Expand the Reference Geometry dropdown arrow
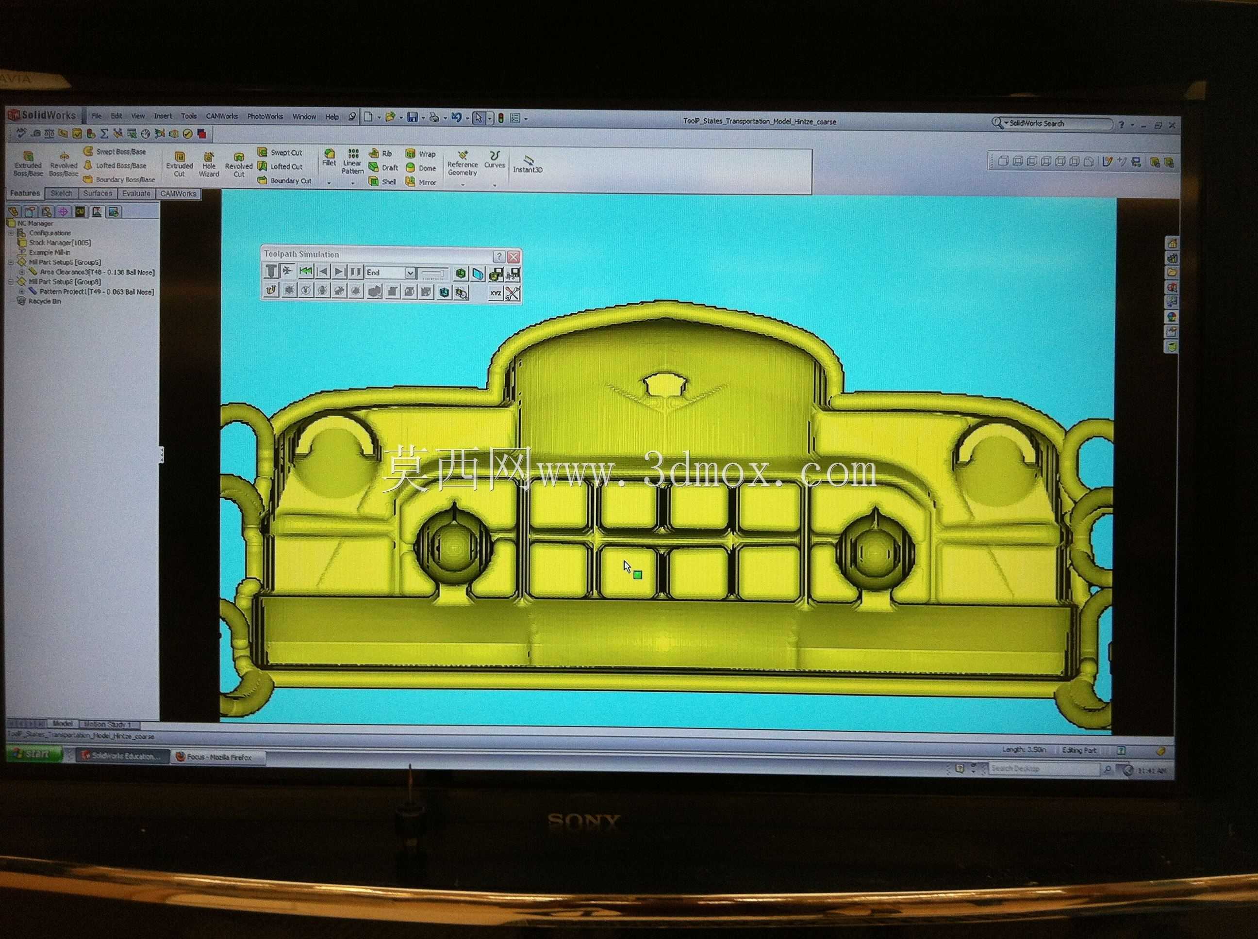Viewport: 1258px width, 939px height. click(x=463, y=184)
